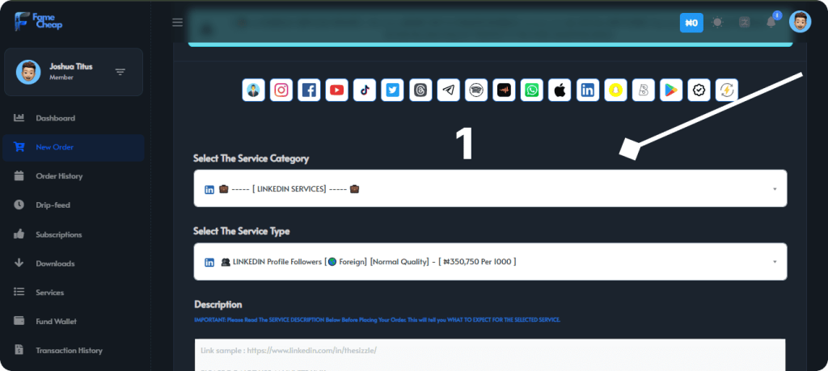This screenshot has height=371, width=828.
Task: Click the Joshua Titus member card
Action: pos(74,72)
